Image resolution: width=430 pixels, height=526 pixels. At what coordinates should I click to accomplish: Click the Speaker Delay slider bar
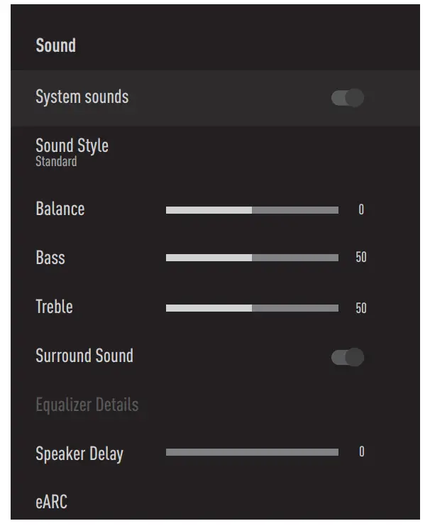pos(252,452)
